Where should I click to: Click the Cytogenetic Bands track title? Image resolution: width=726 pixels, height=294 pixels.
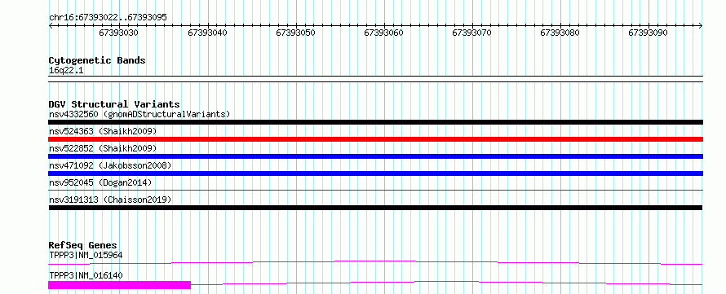point(97,60)
